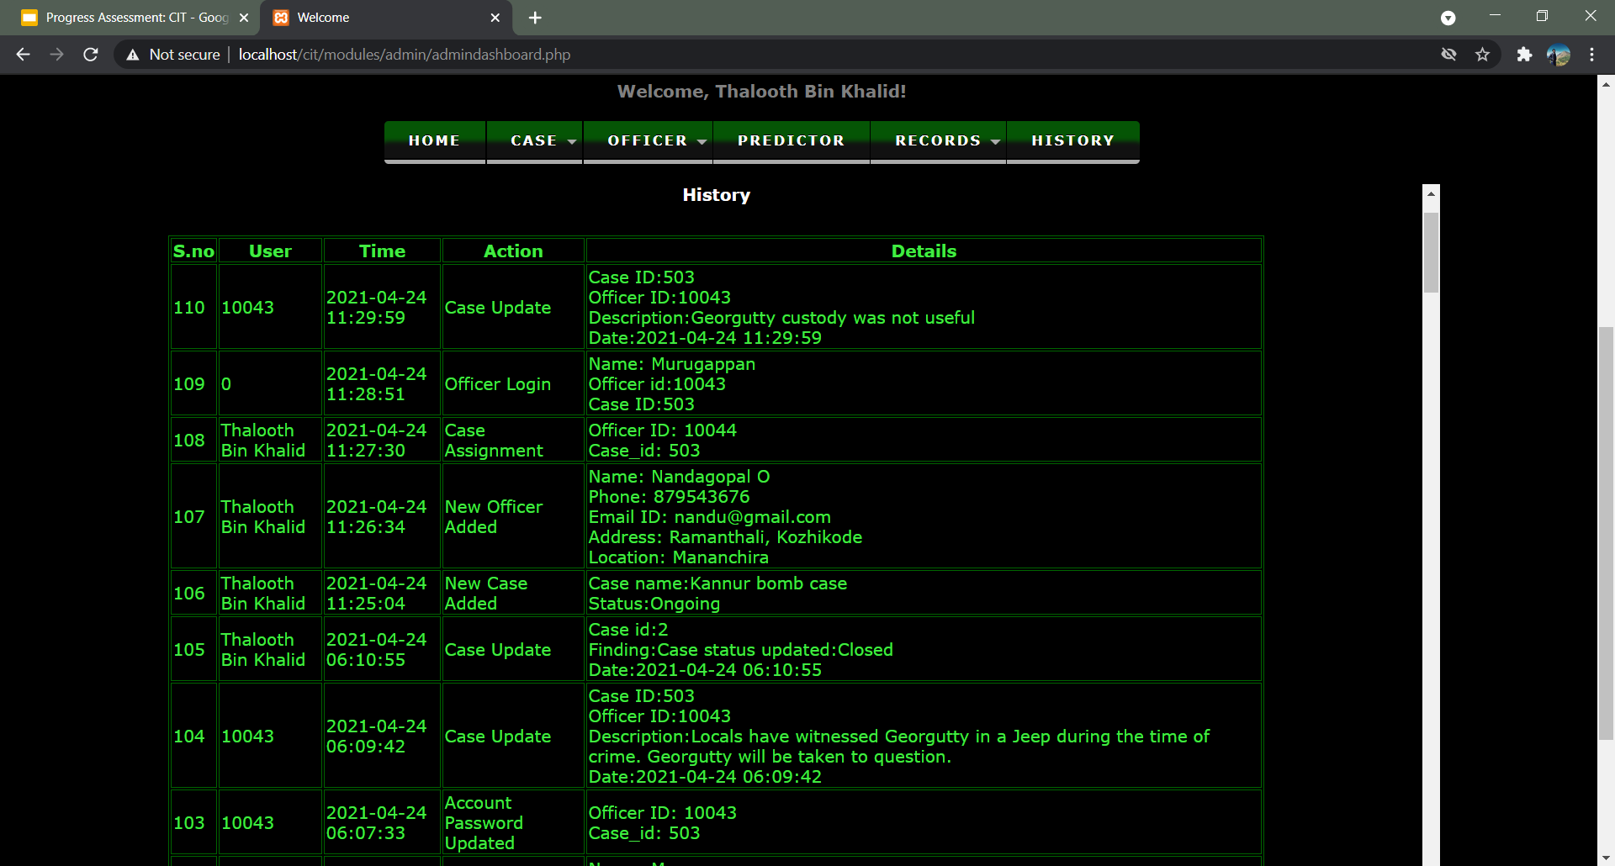Click the back navigation arrow

tap(22, 54)
